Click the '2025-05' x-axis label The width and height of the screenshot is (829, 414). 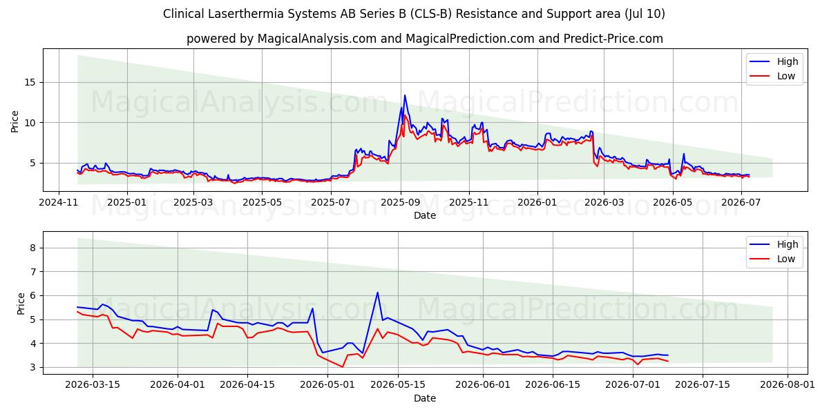click(263, 202)
